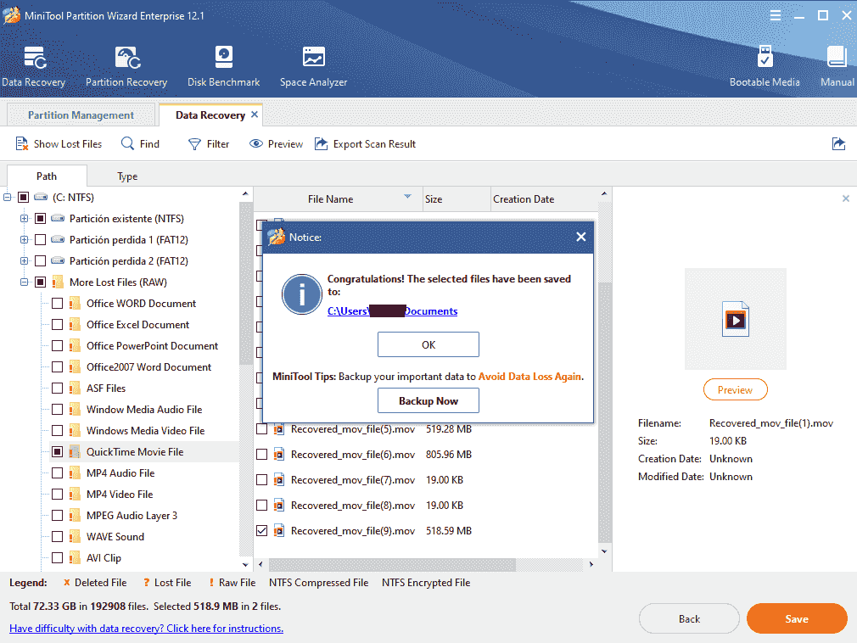The image size is (857, 643).
Task: Click the share icon at the toolbar's right end
Action: coord(838,144)
